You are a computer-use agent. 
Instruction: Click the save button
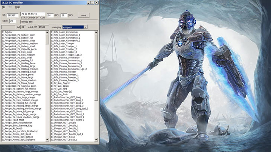(84, 15)
